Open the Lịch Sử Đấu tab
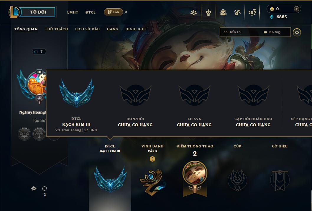Viewport: 312px width, 211px height. click(x=87, y=29)
